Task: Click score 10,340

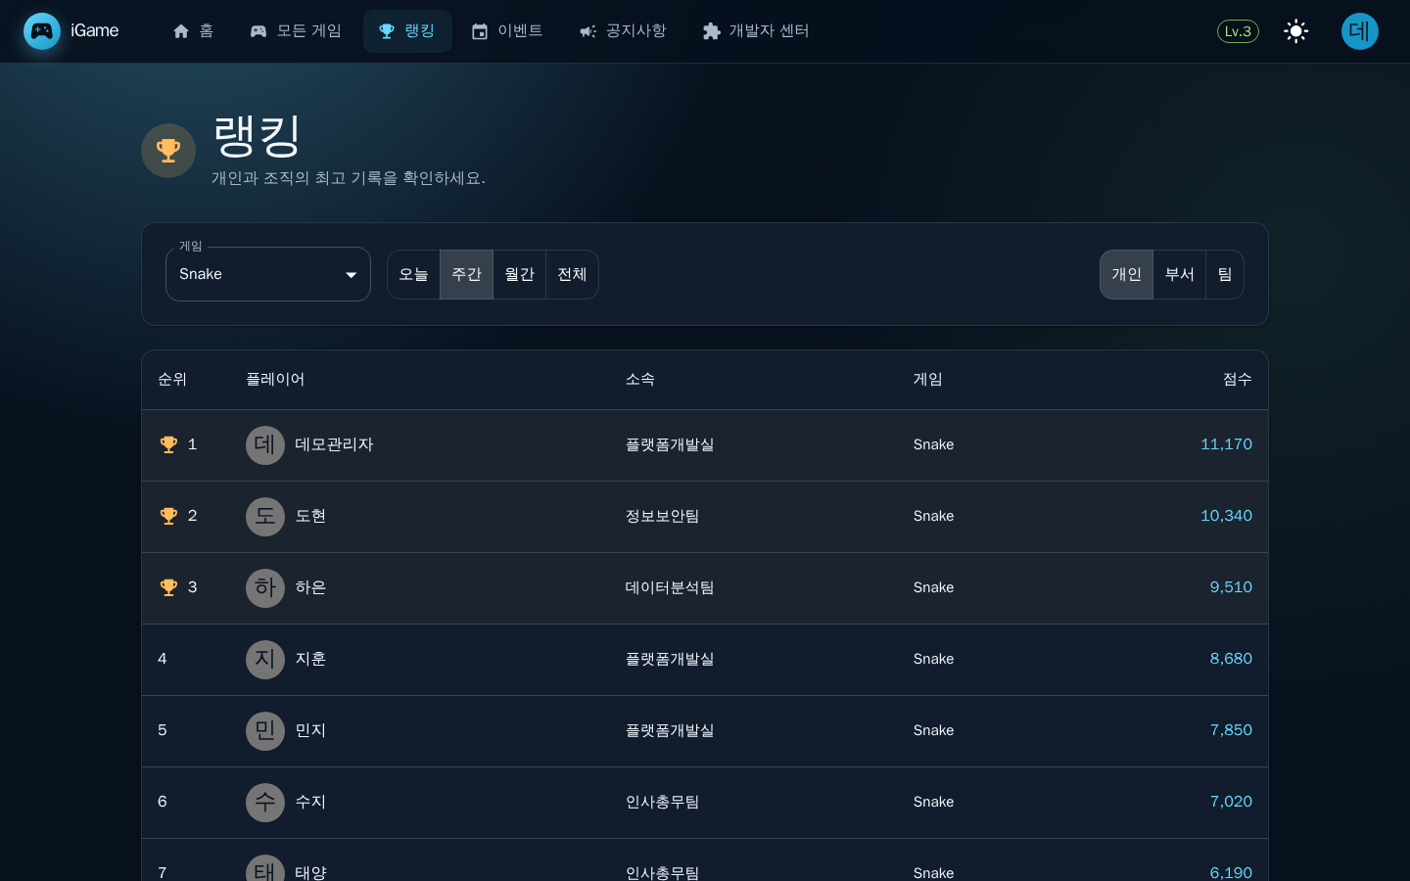Action: pos(1226,516)
